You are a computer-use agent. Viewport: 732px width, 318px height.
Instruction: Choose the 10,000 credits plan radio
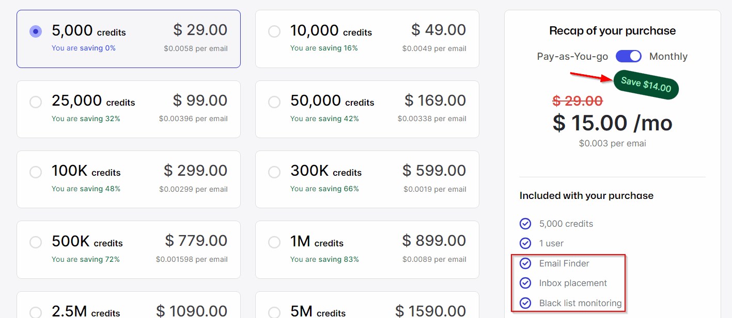point(274,31)
